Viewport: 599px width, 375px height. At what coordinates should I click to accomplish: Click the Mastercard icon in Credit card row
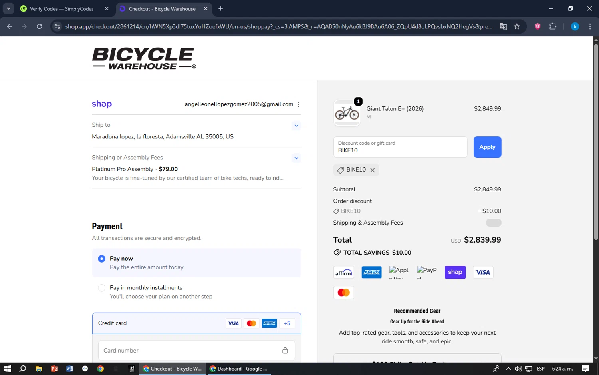point(251,323)
